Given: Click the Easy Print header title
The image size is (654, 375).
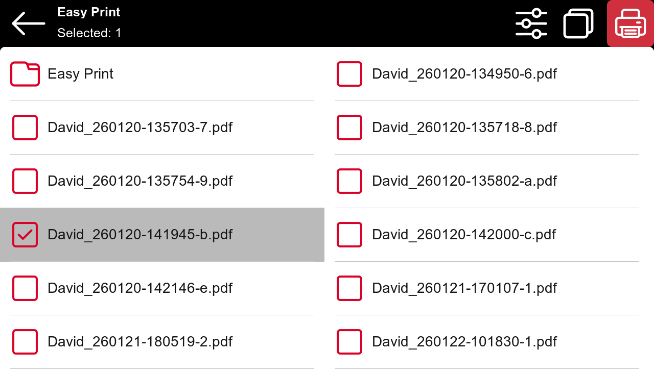Looking at the screenshot, I should click(89, 12).
